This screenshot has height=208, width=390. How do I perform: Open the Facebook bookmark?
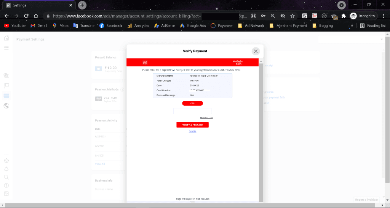tap(111, 26)
